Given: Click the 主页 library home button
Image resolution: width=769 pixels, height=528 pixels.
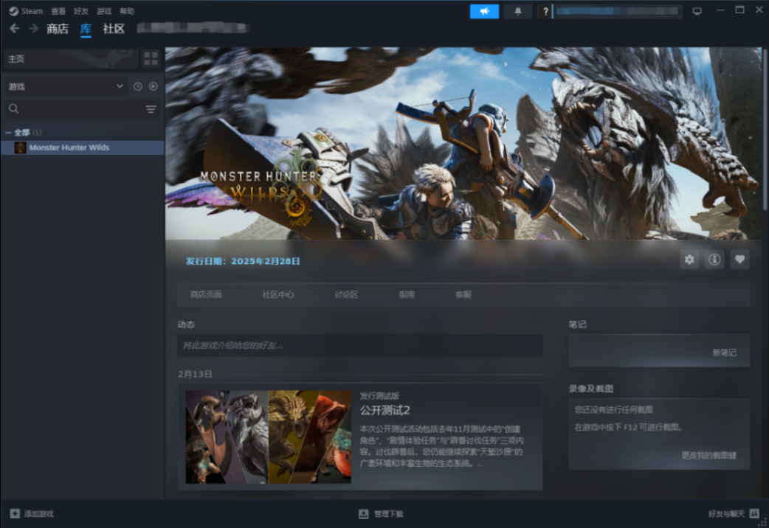Looking at the screenshot, I should [x=71, y=59].
